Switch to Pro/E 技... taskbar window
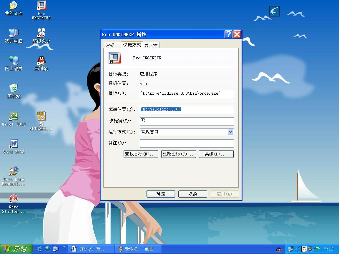The width and height of the screenshot is (339, 254). click(x=91, y=249)
